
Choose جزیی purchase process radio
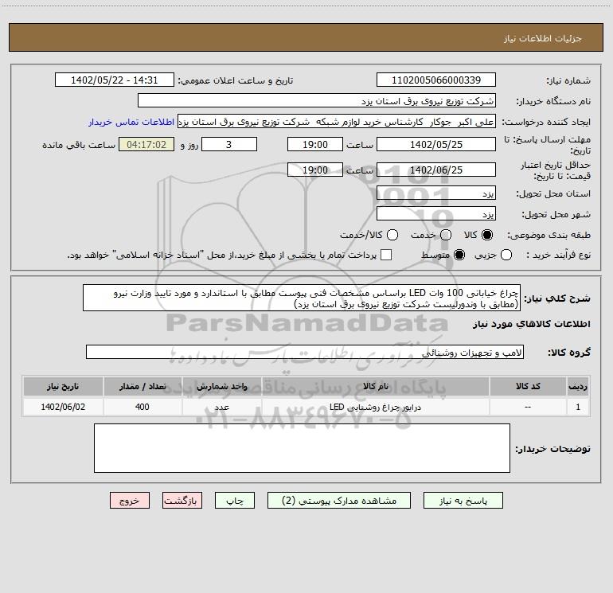click(x=506, y=255)
